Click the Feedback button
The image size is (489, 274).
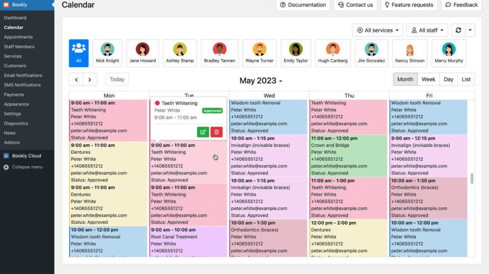[461, 5]
